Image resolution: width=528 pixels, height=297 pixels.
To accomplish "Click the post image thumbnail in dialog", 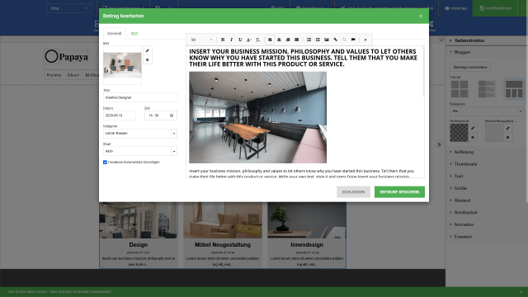I will pyautogui.click(x=122, y=65).
